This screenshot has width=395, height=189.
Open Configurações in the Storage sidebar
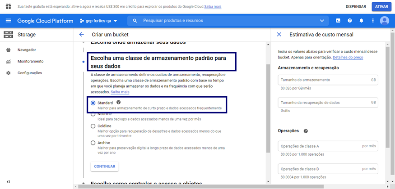[x=30, y=73]
